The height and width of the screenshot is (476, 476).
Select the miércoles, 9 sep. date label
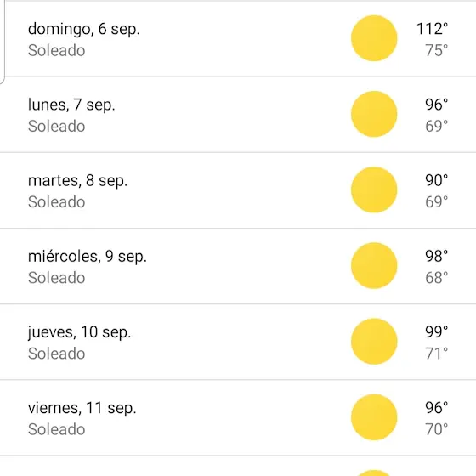pyautogui.click(x=88, y=257)
